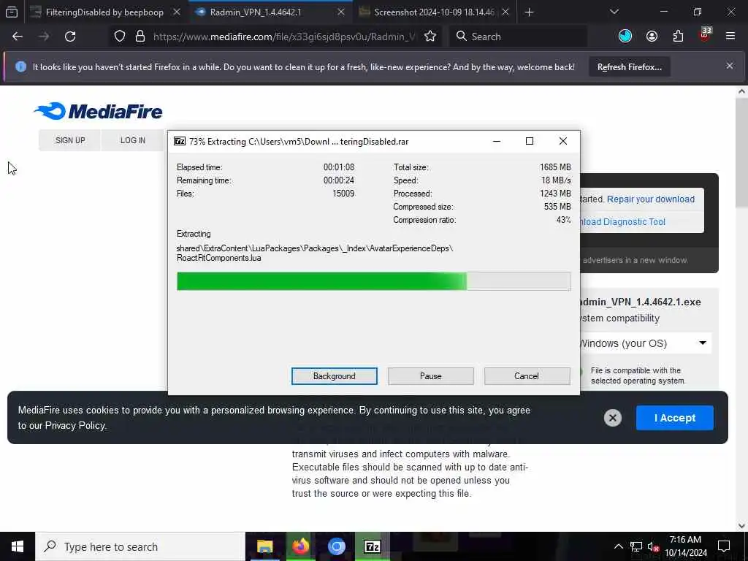
Task: Send 7-Zip extraction to Background
Action: [334, 376]
